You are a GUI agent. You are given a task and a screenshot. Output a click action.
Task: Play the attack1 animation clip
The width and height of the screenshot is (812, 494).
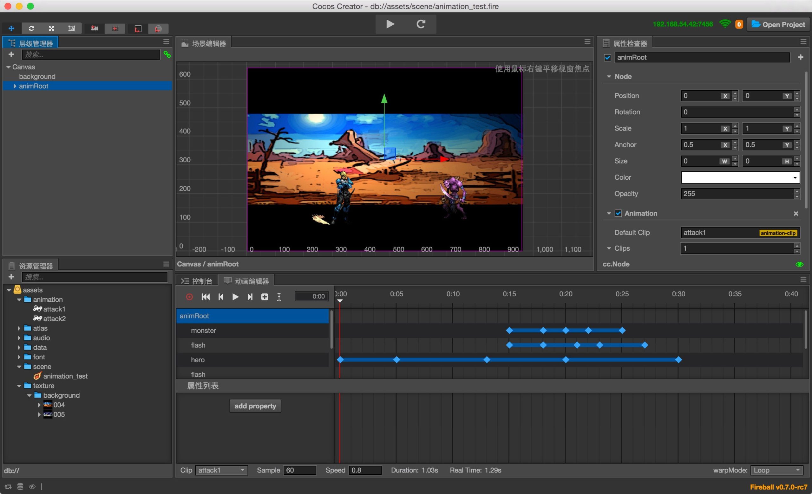(x=235, y=297)
